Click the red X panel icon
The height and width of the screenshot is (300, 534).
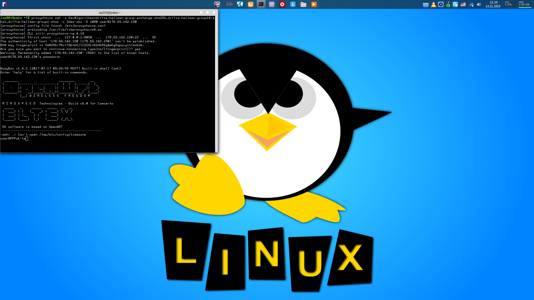click(282, 4)
